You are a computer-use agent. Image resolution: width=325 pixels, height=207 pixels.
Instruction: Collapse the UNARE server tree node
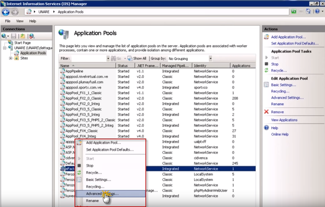(5, 48)
